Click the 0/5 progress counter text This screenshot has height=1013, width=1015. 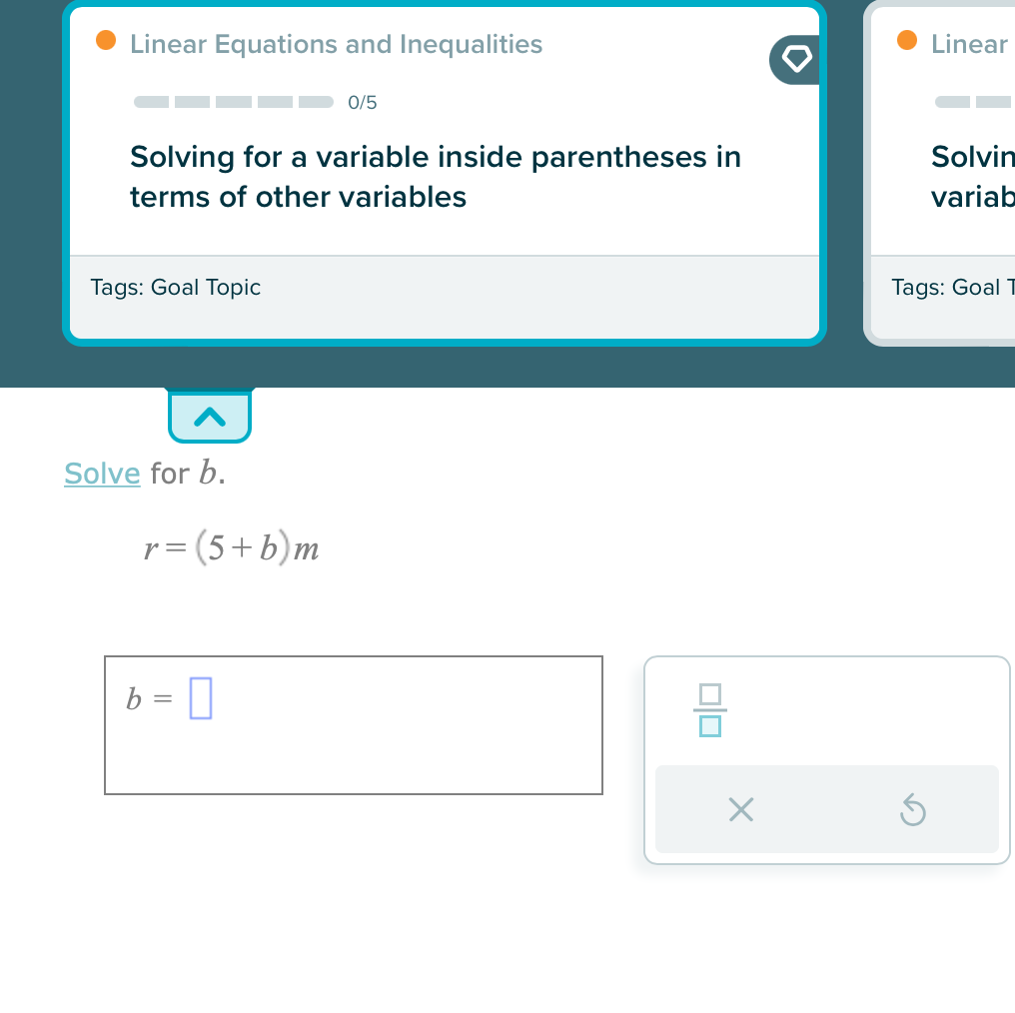(363, 101)
